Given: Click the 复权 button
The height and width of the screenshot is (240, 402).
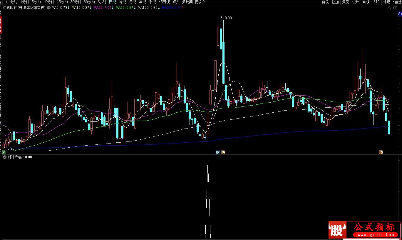Looking at the screenshot, I should [x=325, y=2].
